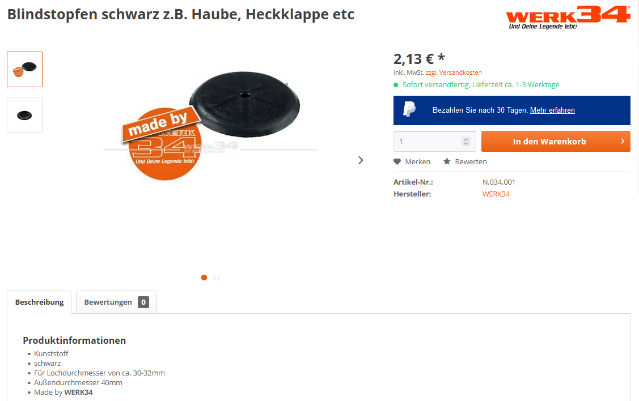This screenshot has width=639, height=401.
Task: Click the WERK34 logo in header
Action: click(568, 18)
